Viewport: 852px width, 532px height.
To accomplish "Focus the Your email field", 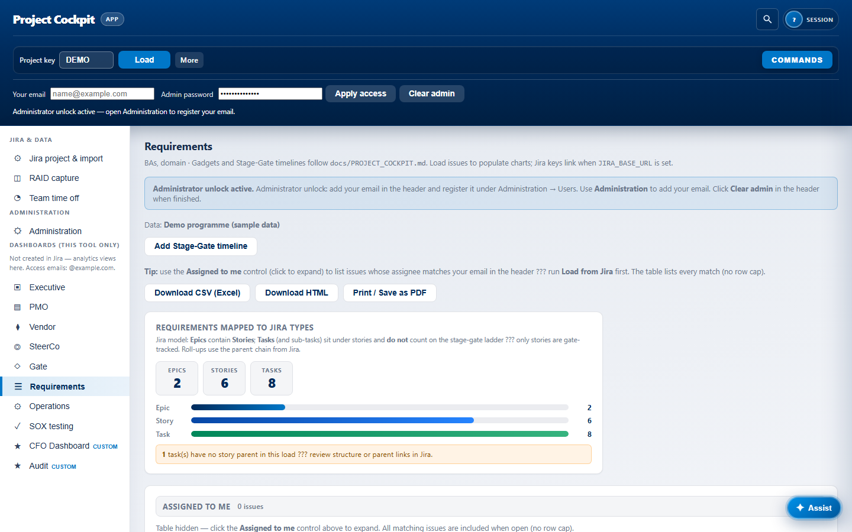I will [x=102, y=94].
